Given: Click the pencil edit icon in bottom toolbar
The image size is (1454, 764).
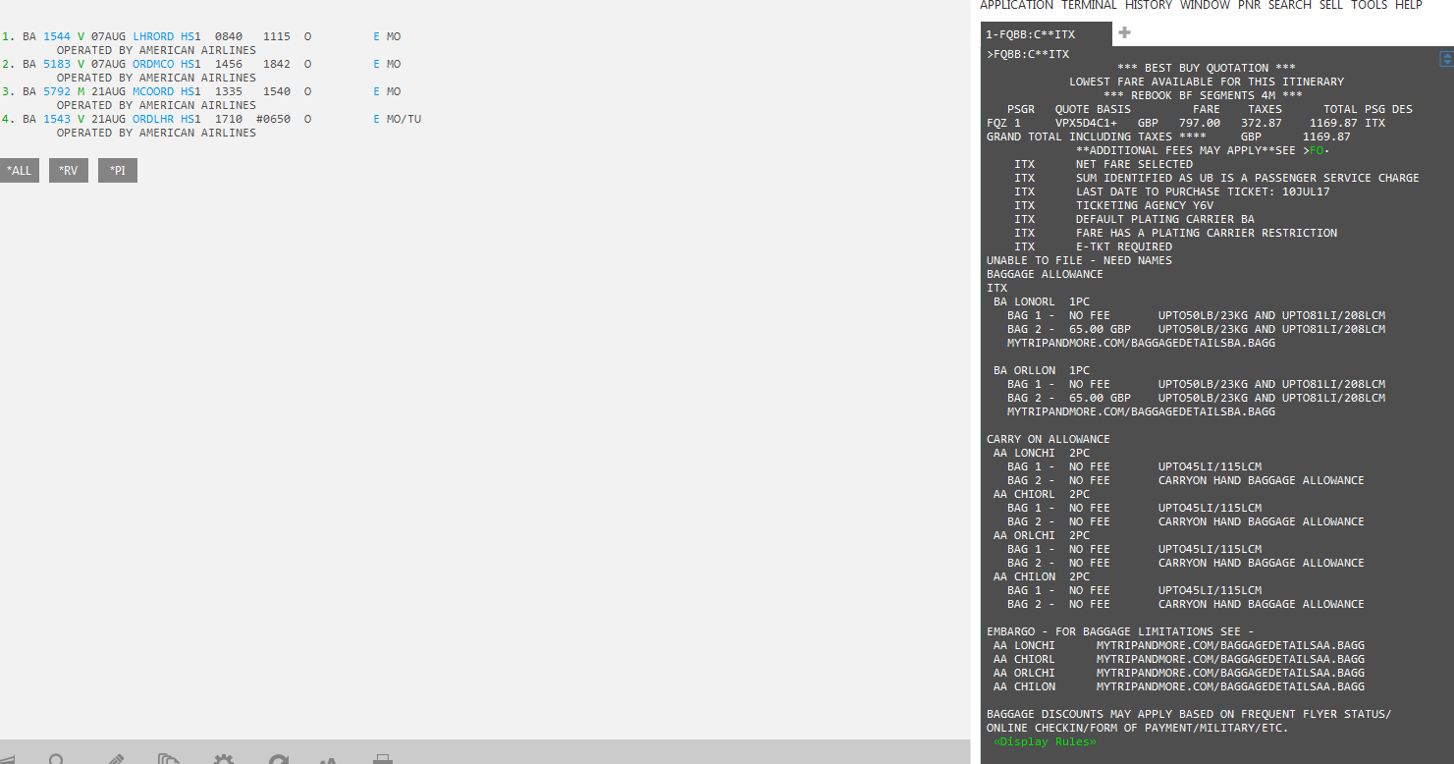Looking at the screenshot, I should click(x=116, y=759).
